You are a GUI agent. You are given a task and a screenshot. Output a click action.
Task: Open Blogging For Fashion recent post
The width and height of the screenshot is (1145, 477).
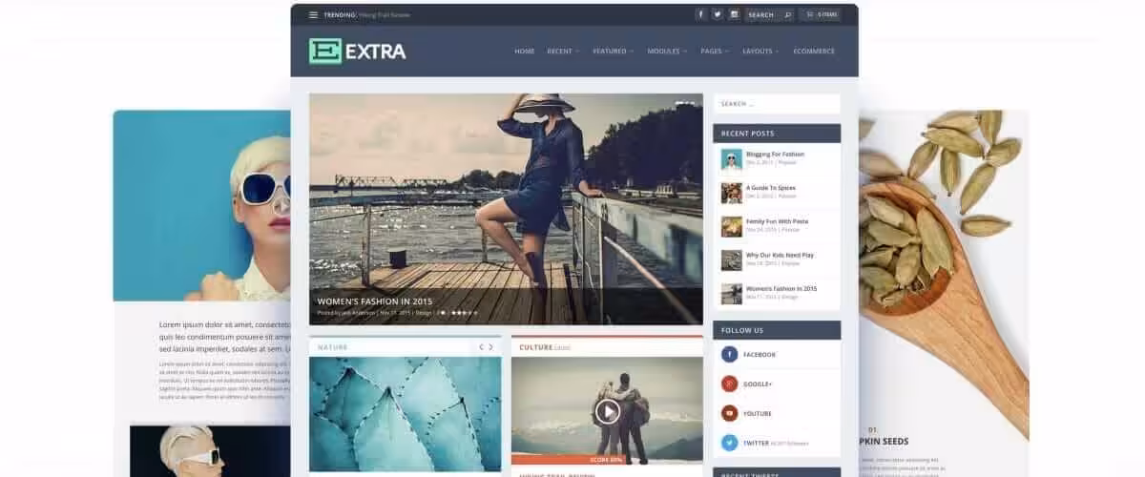point(775,154)
